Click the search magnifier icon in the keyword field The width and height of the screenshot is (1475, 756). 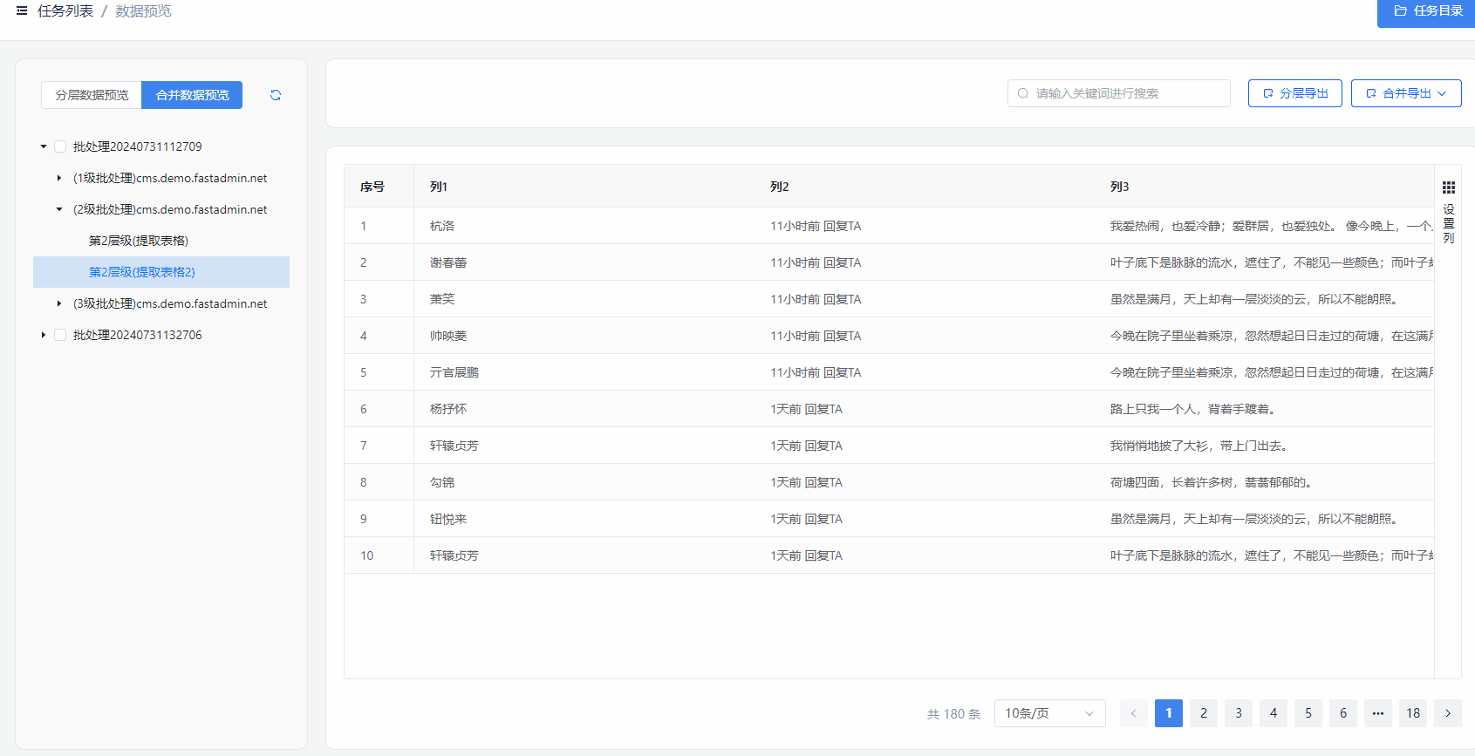point(1023,93)
